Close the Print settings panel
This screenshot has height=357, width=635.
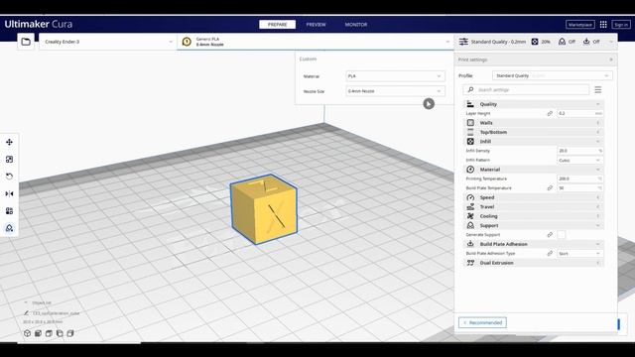coord(611,59)
